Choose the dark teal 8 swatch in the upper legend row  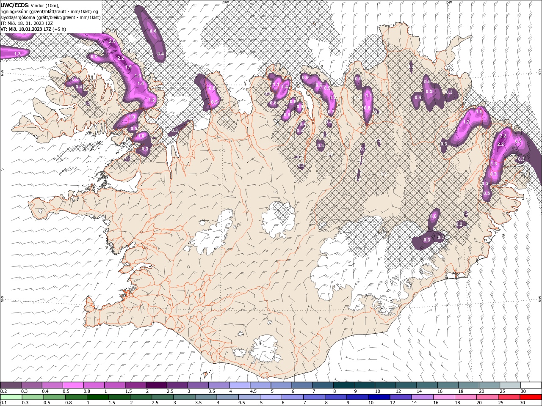tap(343, 385)
